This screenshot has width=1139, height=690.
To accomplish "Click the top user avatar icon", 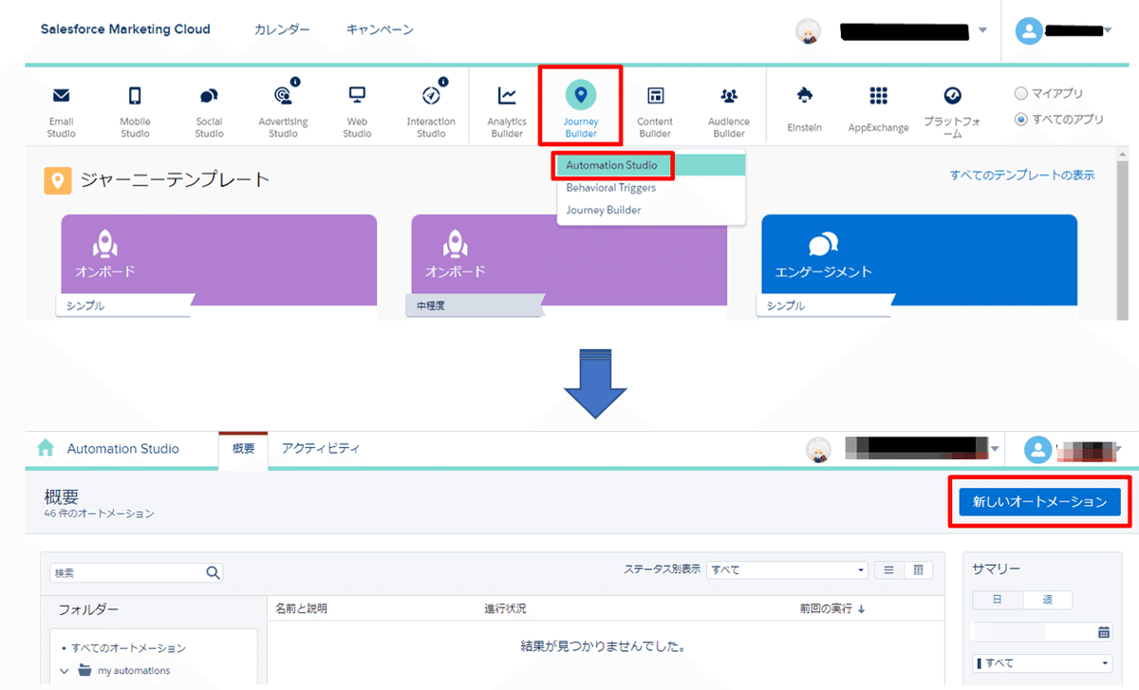I will pos(1029,30).
